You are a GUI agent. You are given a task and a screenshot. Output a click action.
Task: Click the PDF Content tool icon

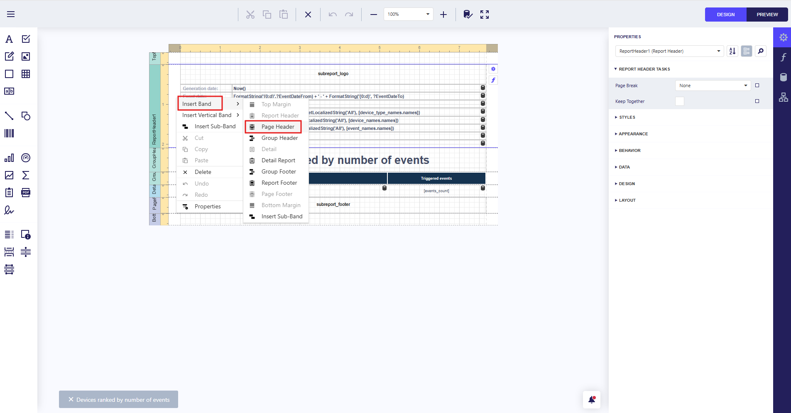(26, 193)
